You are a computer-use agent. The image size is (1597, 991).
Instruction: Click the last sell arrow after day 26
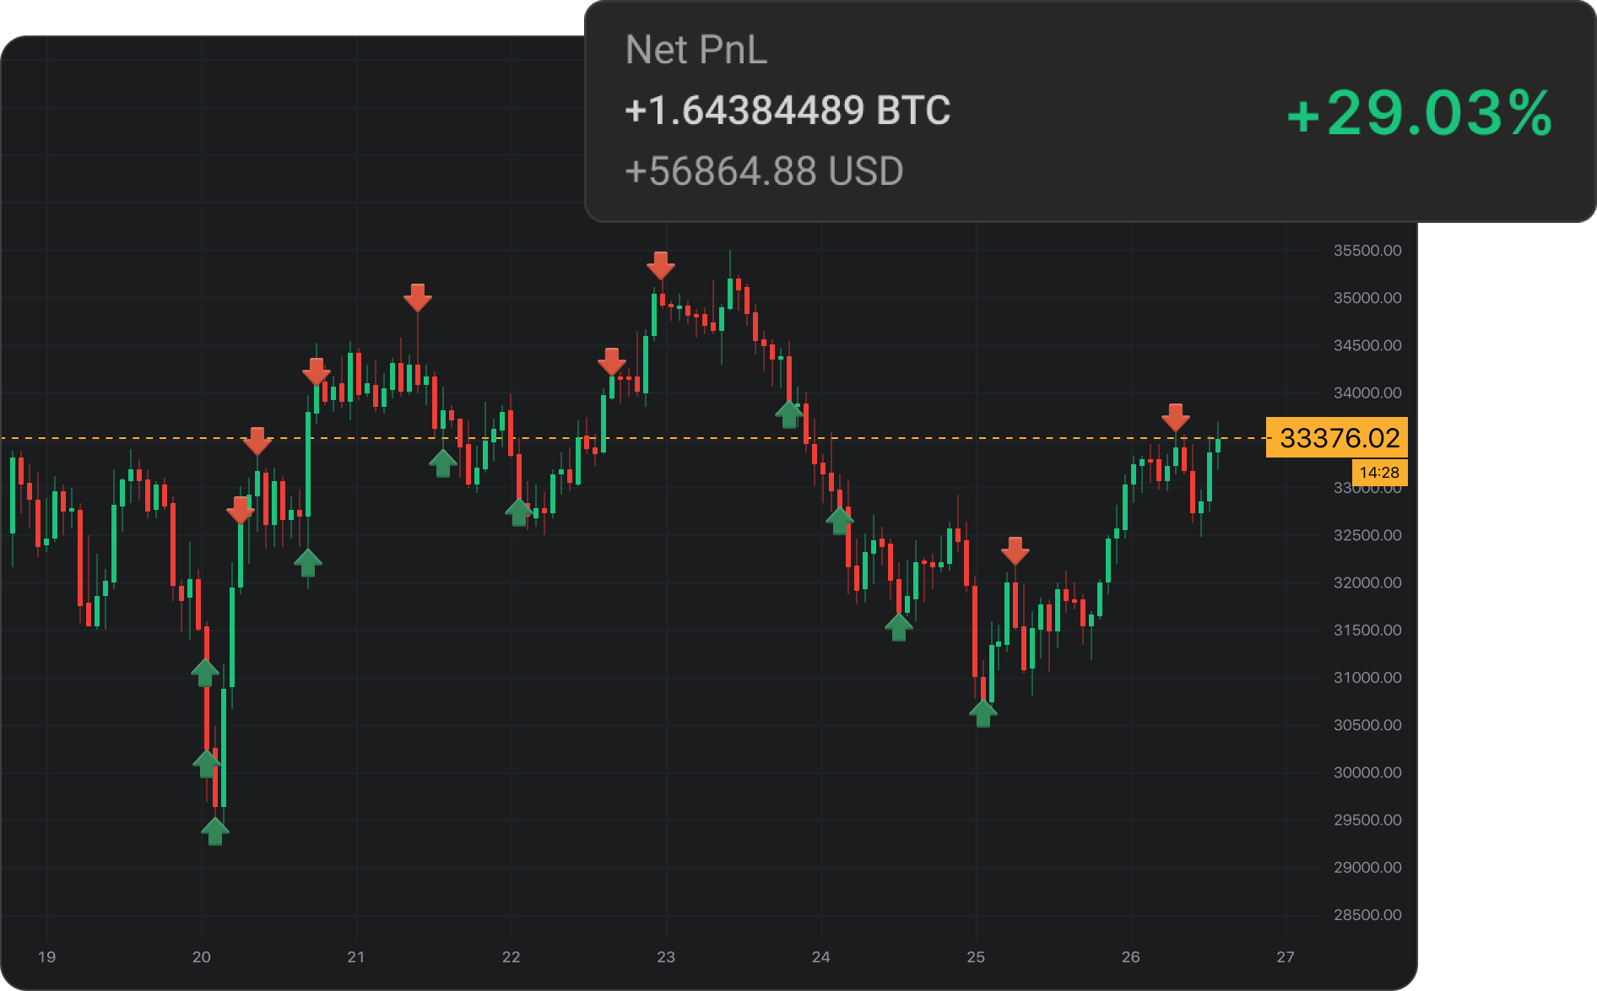click(1176, 417)
